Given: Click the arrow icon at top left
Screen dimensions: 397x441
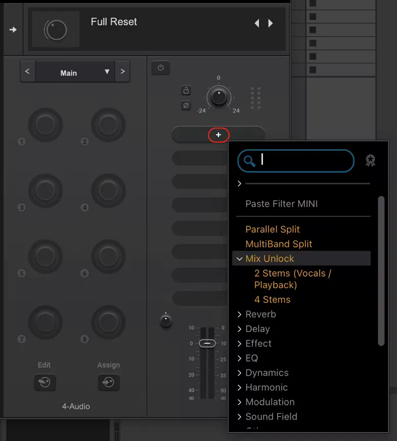Looking at the screenshot, I should (x=13, y=30).
